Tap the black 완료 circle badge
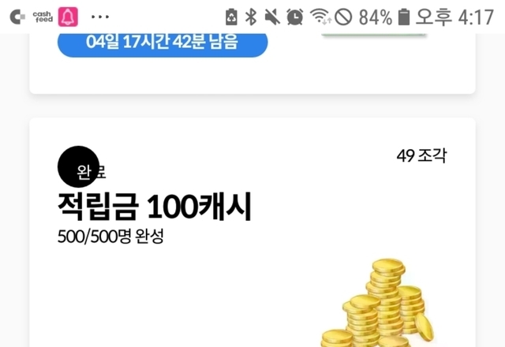The image size is (505, 347). pos(79,166)
